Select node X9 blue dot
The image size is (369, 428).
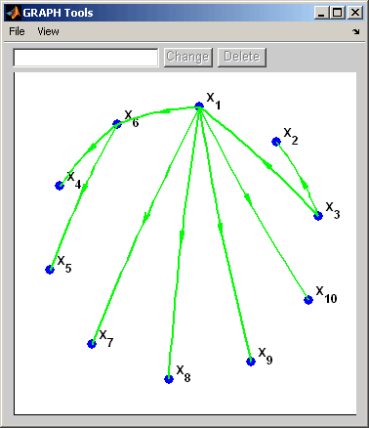pyautogui.click(x=251, y=362)
